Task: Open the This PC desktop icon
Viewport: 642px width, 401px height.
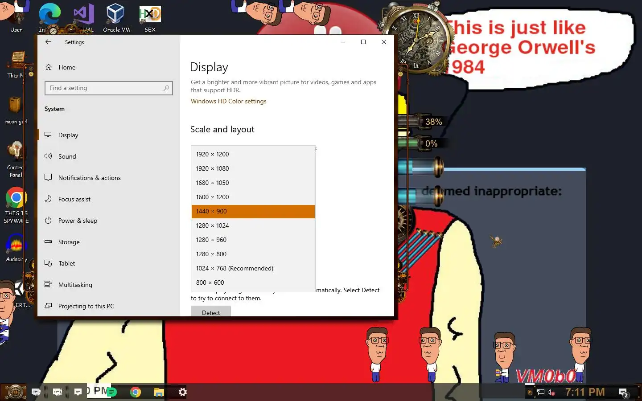Action: [x=17, y=65]
